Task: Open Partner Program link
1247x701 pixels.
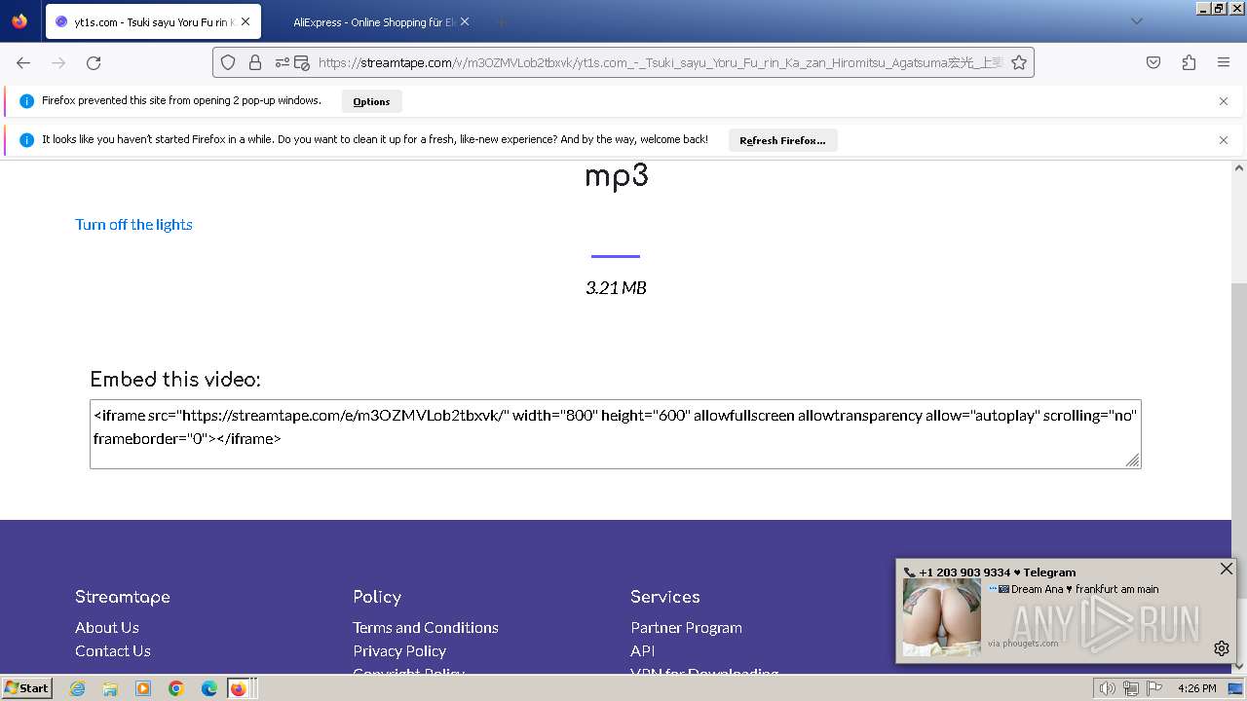Action: (686, 627)
